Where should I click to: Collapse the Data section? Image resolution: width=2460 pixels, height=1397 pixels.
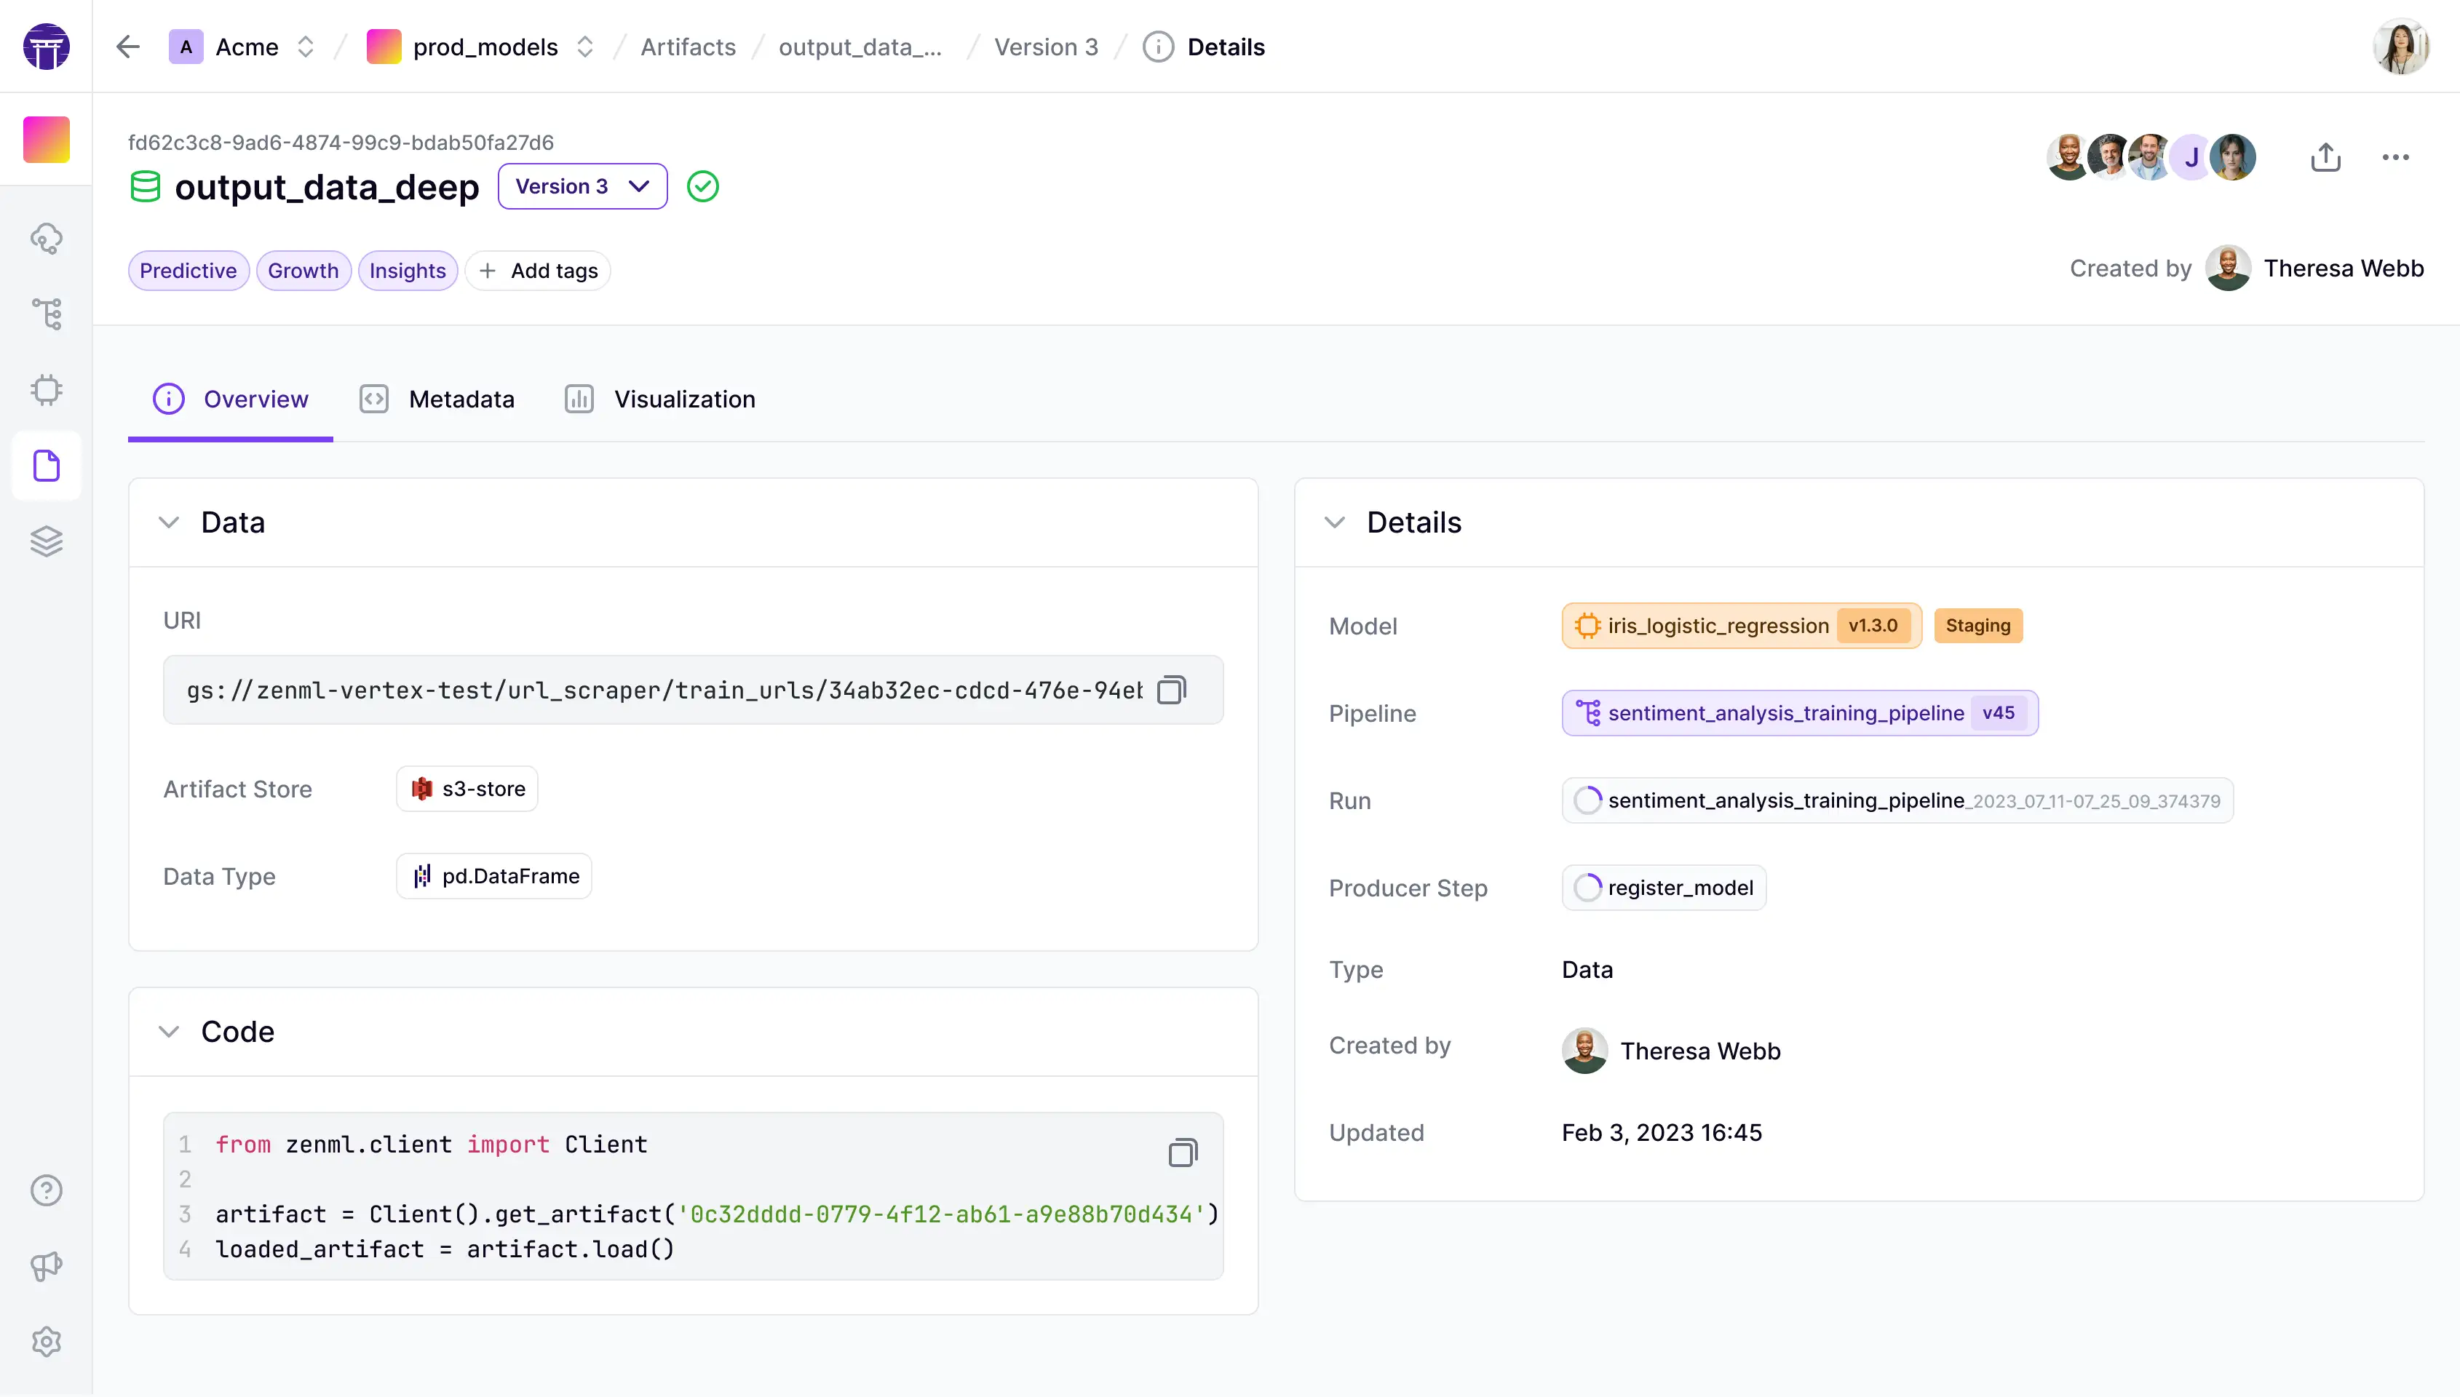(x=169, y=522)
